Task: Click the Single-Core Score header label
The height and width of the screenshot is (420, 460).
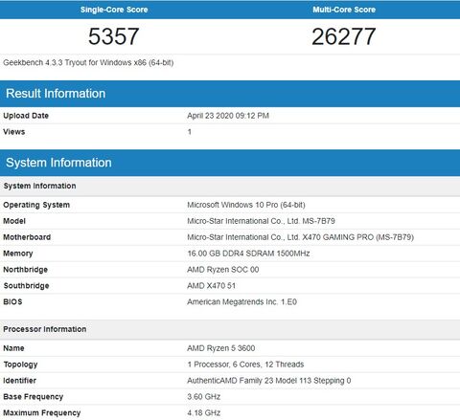Action: pos(114,10)
